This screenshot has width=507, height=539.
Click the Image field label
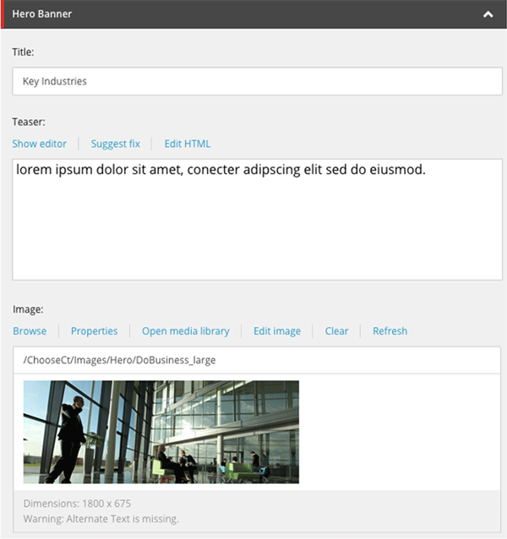click(x=27, y=310)
